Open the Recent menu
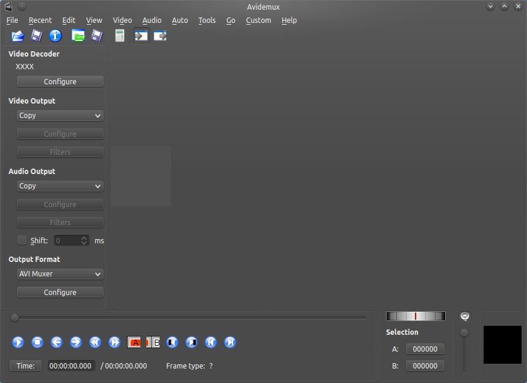Viewport: 527px width, 383px height. (x=40, y=20)
